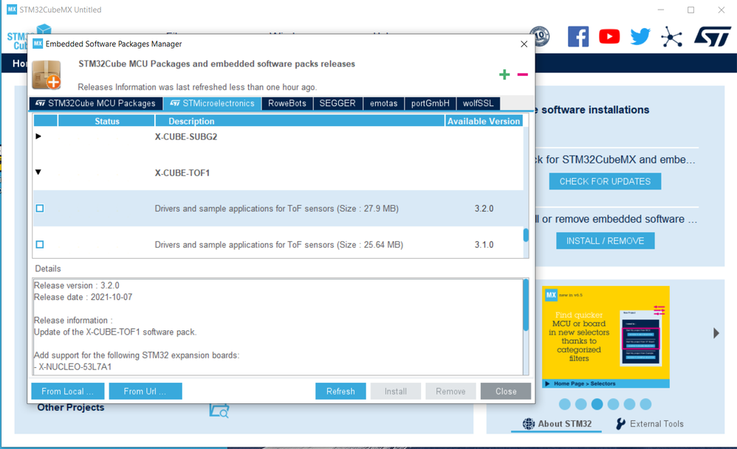Open the RoweBots tab
The height and width of the screenshot is (449, 737).
287,103
